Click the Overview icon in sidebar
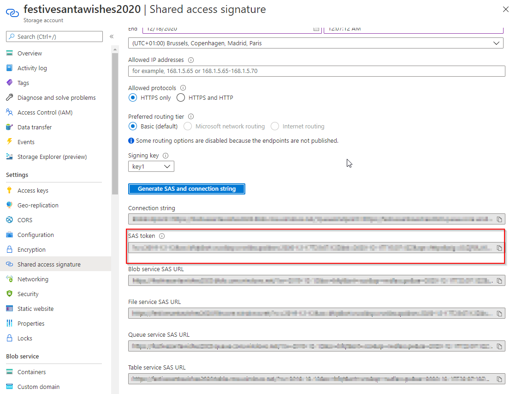The height and width of the screenshot is (394, 510). tap(9, 53)
